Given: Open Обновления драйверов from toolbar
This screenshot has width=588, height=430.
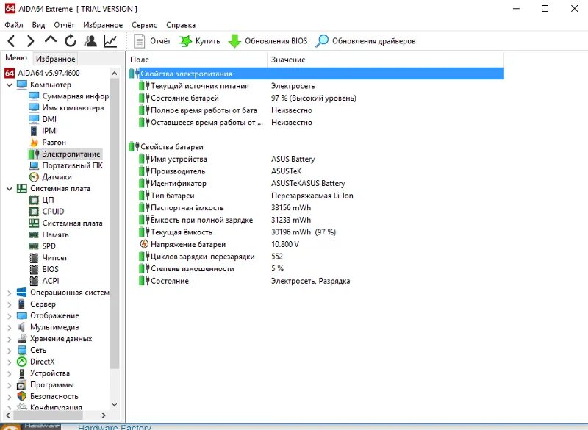Looking at the screenshot, I should point(365,41).
